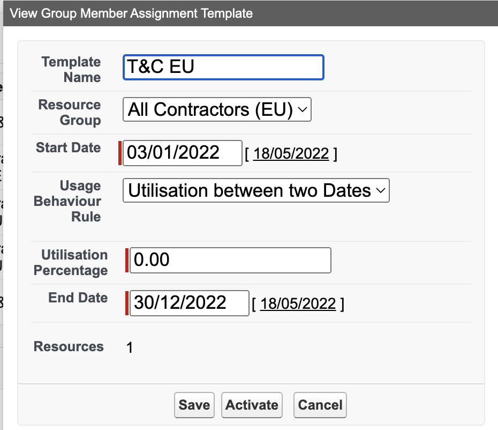
Task: Click the End Date input field
Action: click(x=189, y=303)
